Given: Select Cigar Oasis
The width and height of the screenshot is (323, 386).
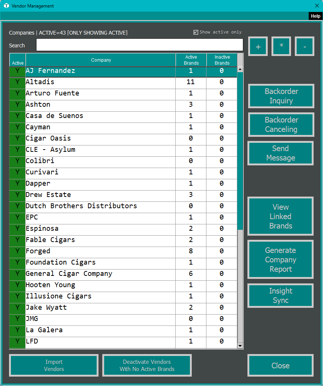Looking at the screenshot, I should [123, 139].
